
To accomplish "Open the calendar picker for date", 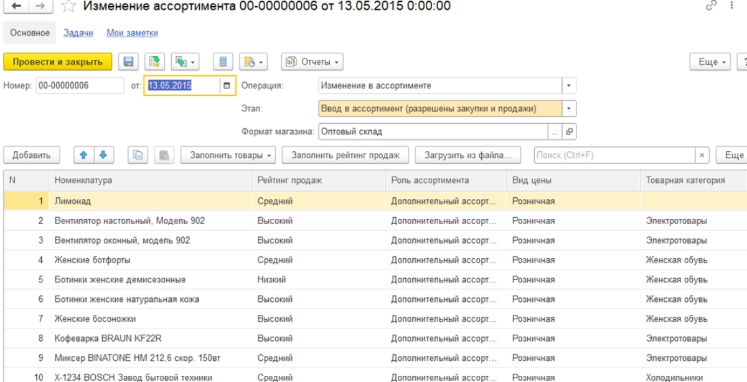I will [227, 86].
